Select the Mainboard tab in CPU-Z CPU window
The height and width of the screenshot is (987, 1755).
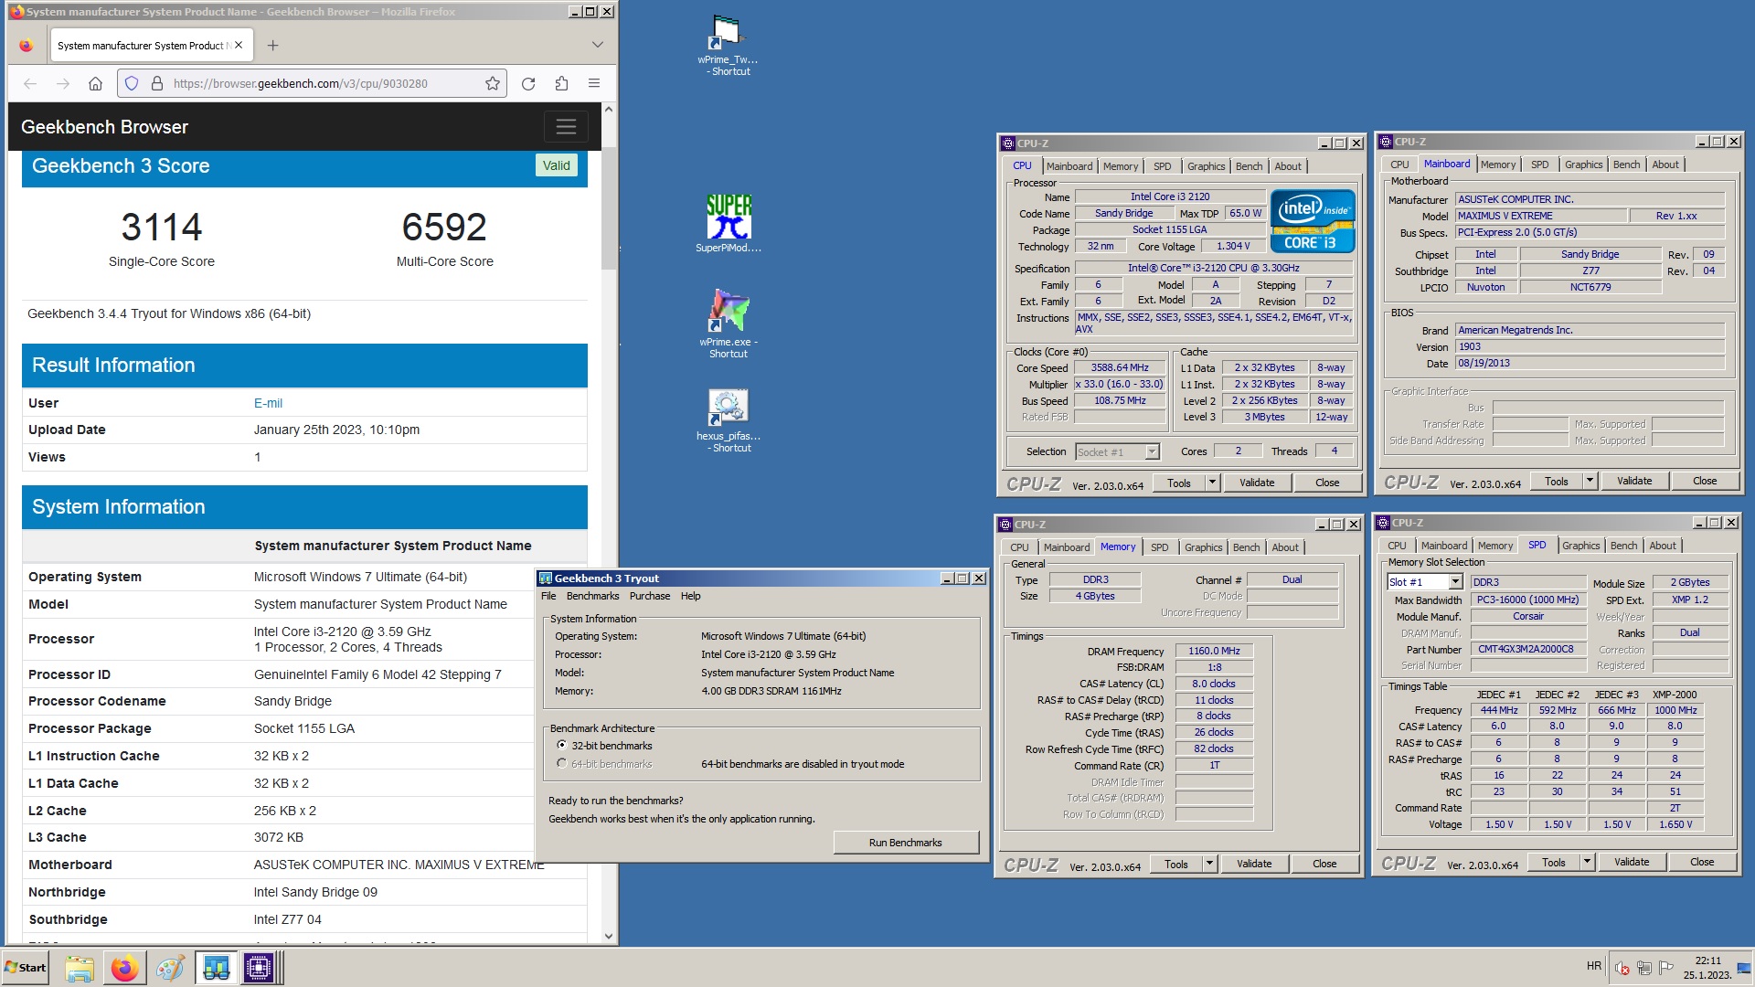1069,166
